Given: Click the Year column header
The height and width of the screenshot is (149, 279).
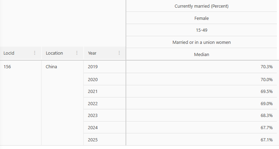Looking at the screenshot, I should pyautogui.click(x=105, y=53).
